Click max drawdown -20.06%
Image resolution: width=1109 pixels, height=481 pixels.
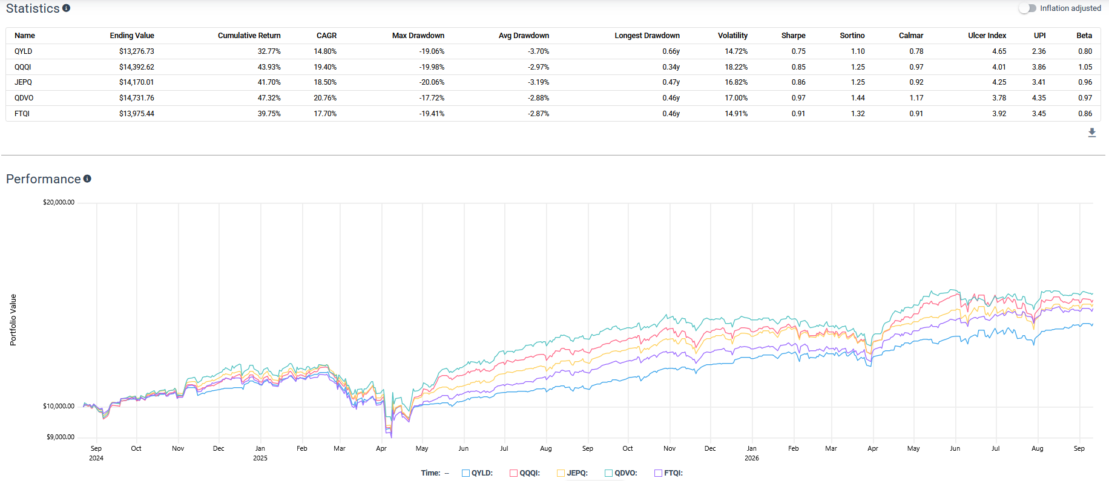(x=432, y=82)
